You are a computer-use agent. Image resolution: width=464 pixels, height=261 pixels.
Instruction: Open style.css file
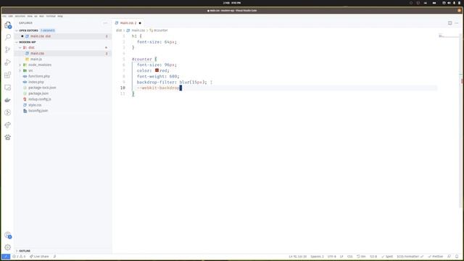[63, 104]
